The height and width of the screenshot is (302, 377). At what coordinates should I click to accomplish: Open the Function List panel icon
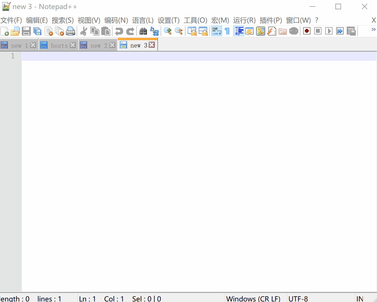click(272, 31)
